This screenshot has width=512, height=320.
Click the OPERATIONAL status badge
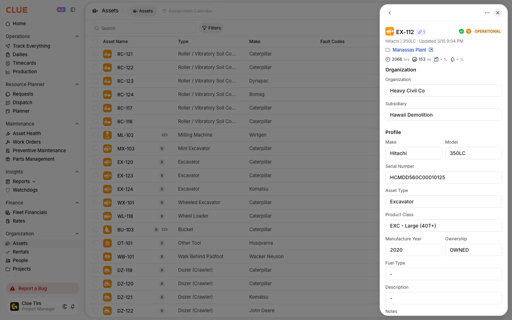click(x=487, y=31)
